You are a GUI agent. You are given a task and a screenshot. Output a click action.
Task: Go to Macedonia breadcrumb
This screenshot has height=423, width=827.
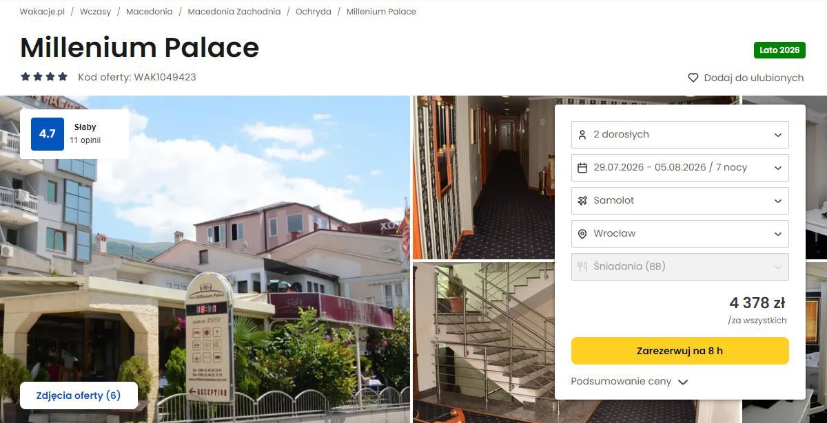pos(150,12)
